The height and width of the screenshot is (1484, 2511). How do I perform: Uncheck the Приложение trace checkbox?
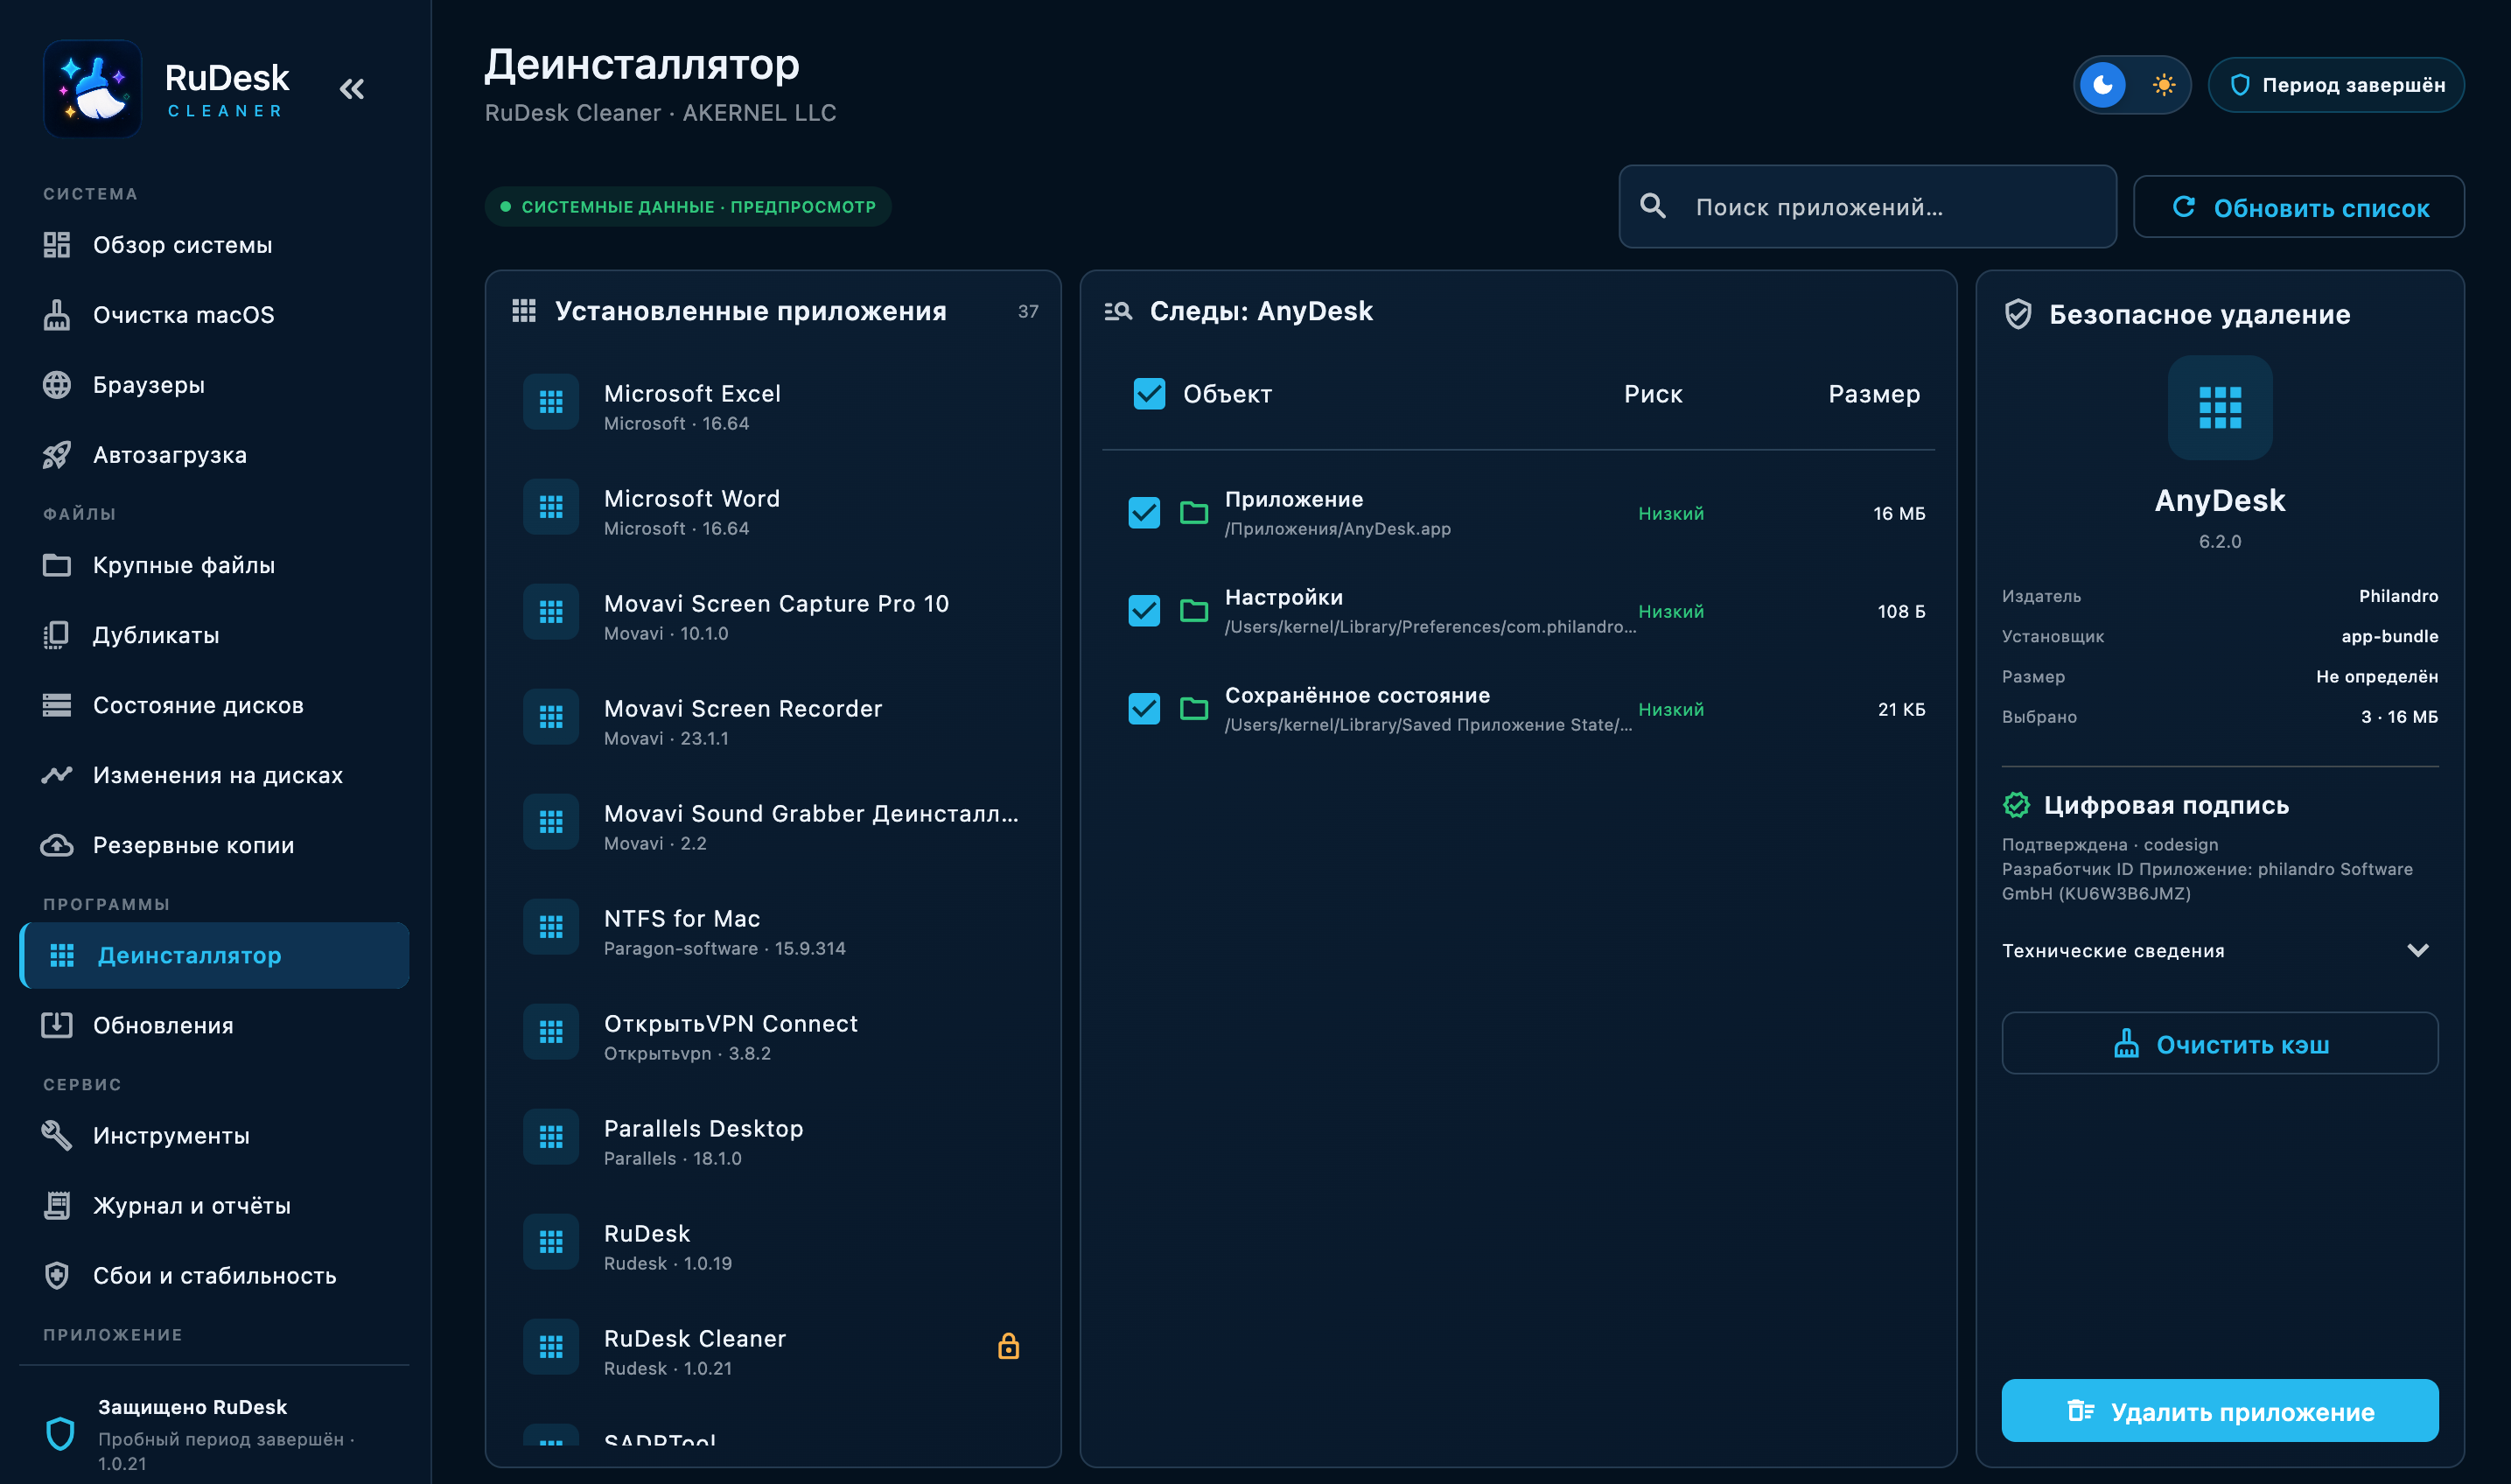pyautogui.click(x=1144, y=513)
